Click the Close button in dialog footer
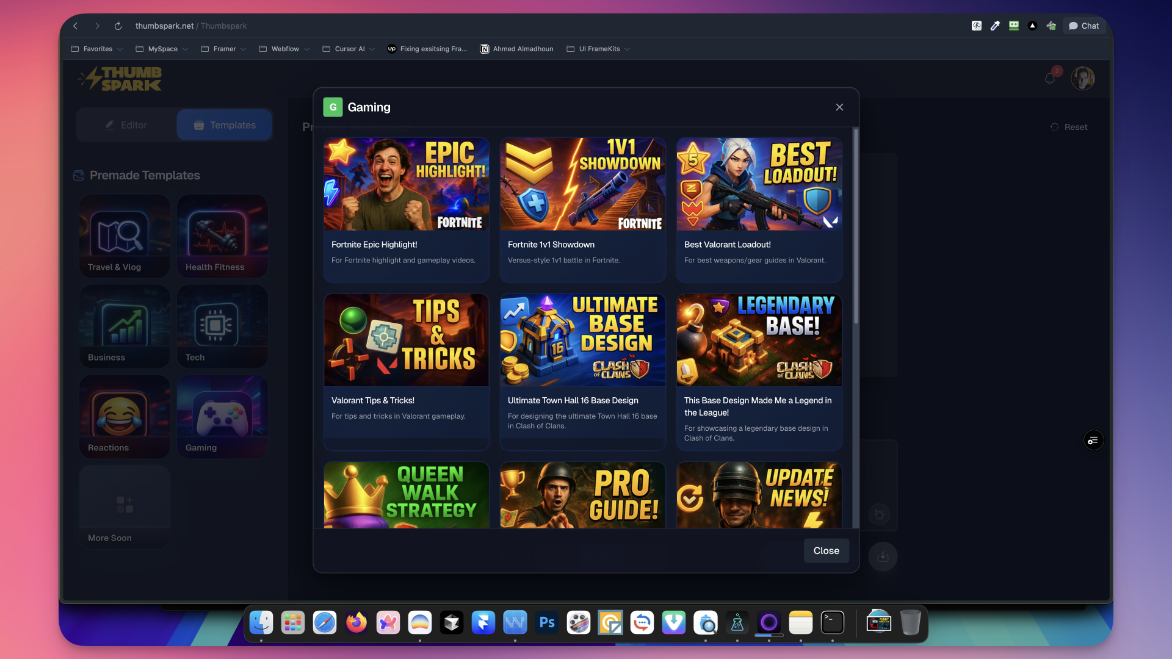 click(826, 550)
